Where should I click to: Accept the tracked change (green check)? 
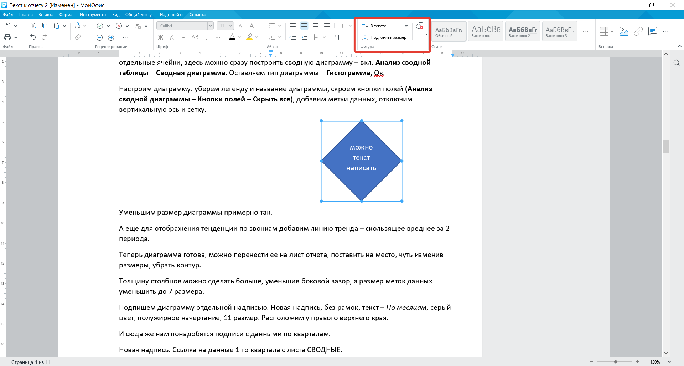(100, 26)
